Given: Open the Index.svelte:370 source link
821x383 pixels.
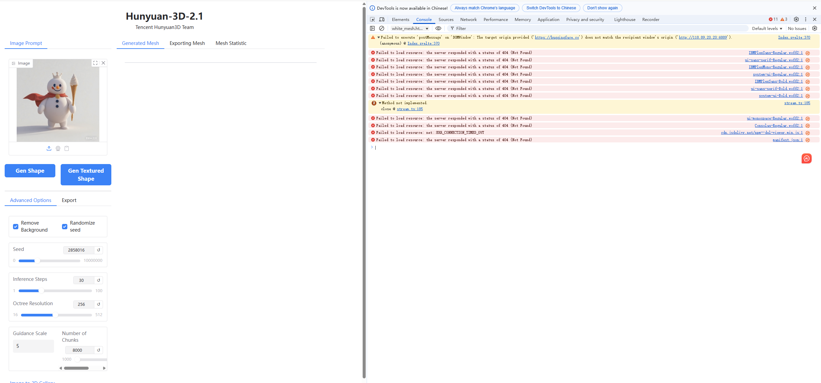Looking at the screenshot, I should (794, 38).
